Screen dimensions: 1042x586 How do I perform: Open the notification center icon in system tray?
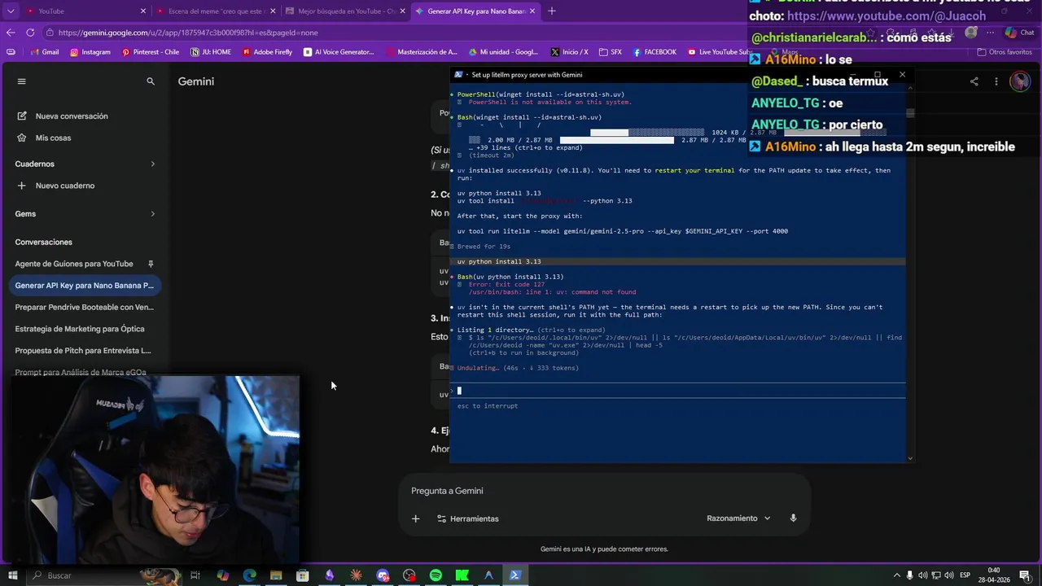1025,575
